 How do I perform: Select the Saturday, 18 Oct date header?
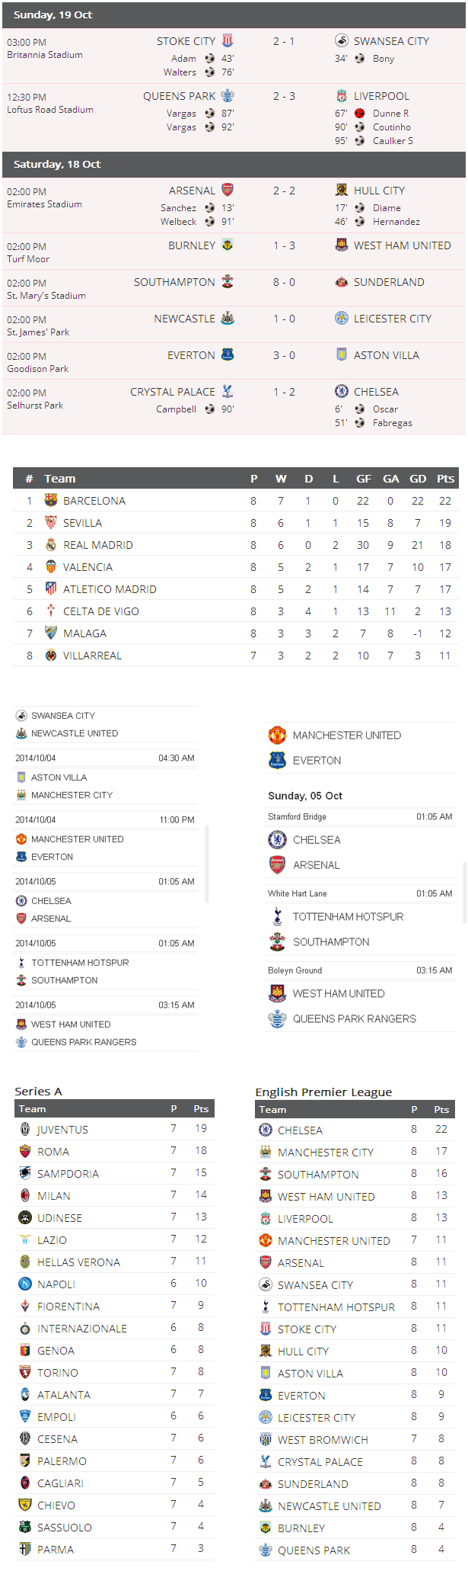[x=57, y=165]
